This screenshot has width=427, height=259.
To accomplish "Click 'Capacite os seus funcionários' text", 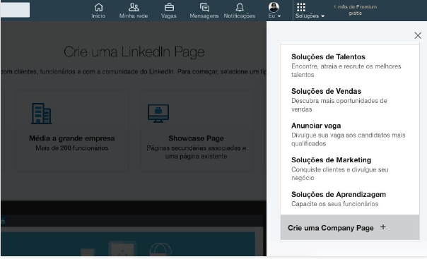I will pos(334,204).
